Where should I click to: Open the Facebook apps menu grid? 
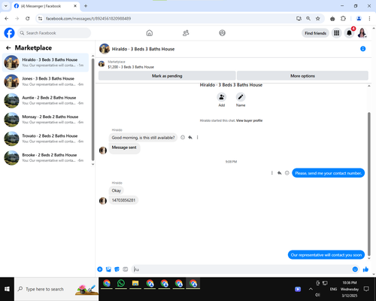click(x=337, y=33)
